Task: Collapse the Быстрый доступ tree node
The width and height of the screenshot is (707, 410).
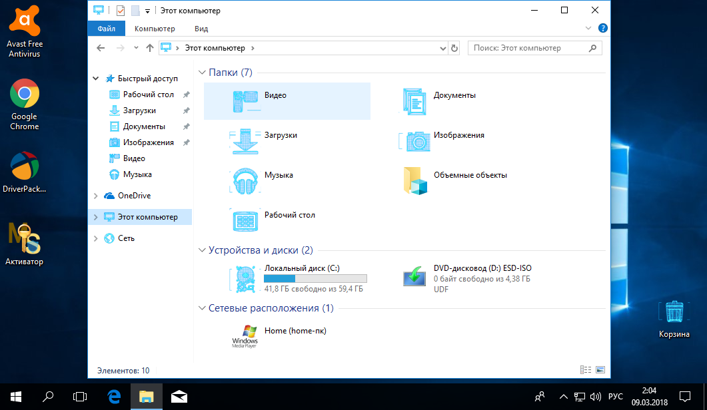Action: 95,79
